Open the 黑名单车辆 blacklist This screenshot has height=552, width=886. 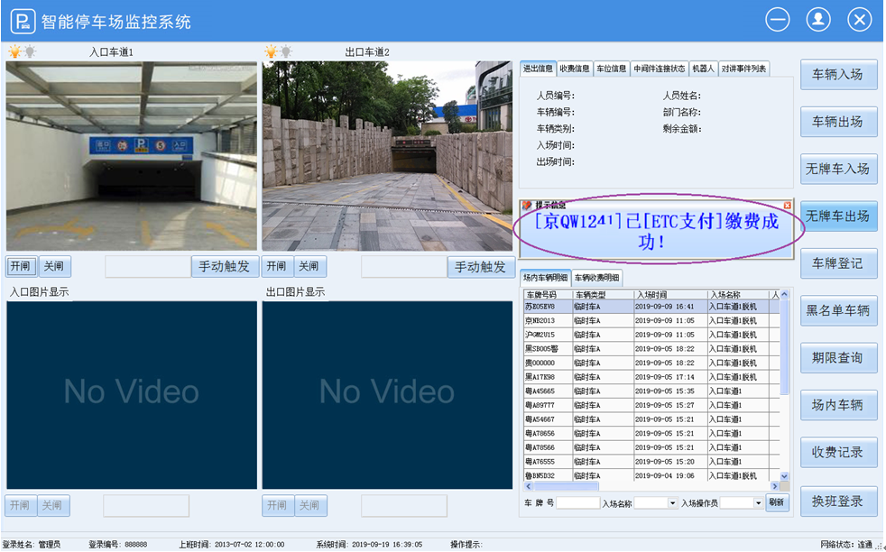point(838,310)
